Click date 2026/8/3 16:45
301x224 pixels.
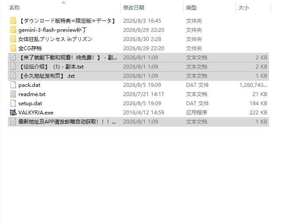[142, 21]
